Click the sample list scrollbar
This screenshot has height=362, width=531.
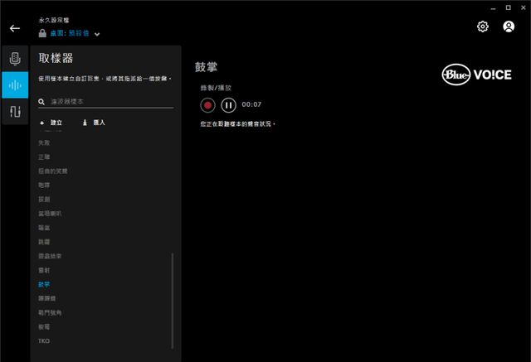tap(173, 298)
